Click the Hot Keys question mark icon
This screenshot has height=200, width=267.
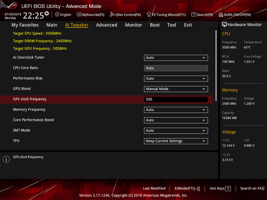click(x=228, y=189)
